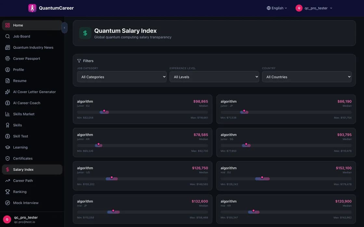Click the Skill Test brain icon

tap(8, 136)
